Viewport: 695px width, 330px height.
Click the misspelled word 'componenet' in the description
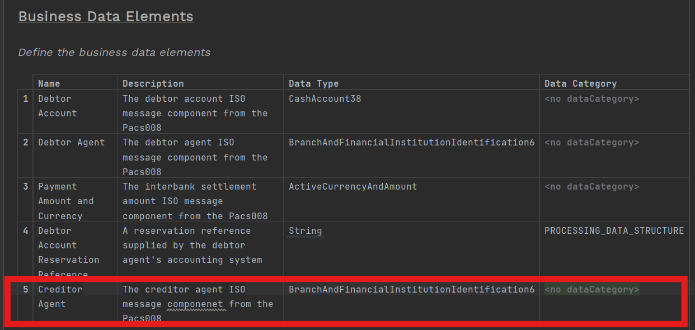(x=196, y=304)
